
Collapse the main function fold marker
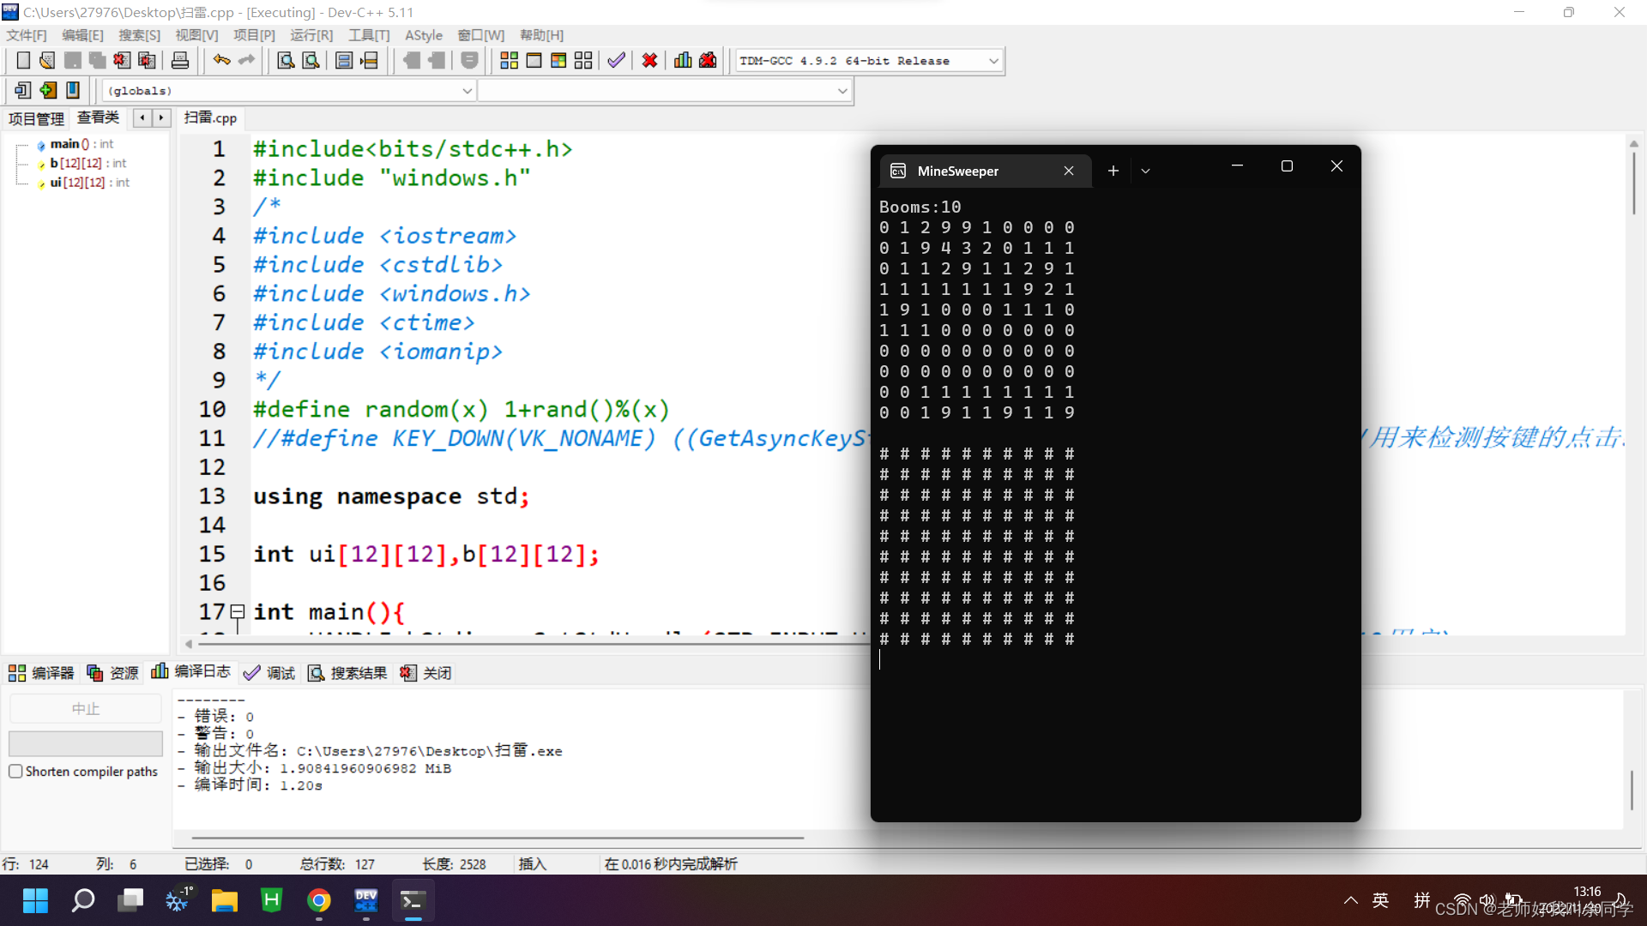coord(238,611)
